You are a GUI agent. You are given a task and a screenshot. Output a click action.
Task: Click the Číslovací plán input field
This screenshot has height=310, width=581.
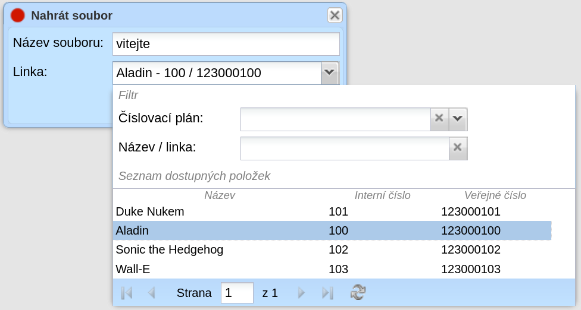(335, 119)
